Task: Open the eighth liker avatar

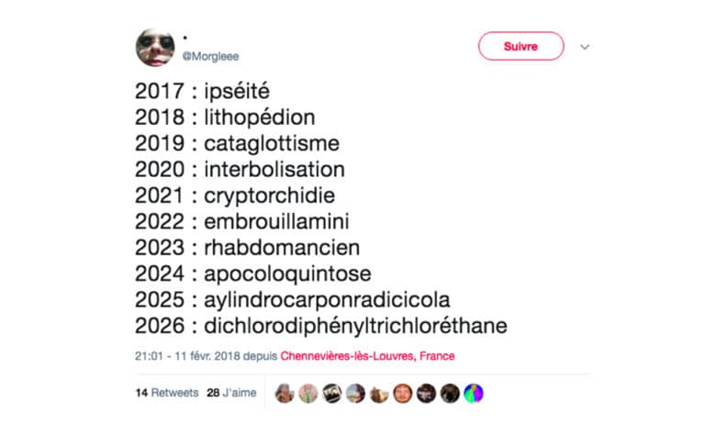Action: 450,393
